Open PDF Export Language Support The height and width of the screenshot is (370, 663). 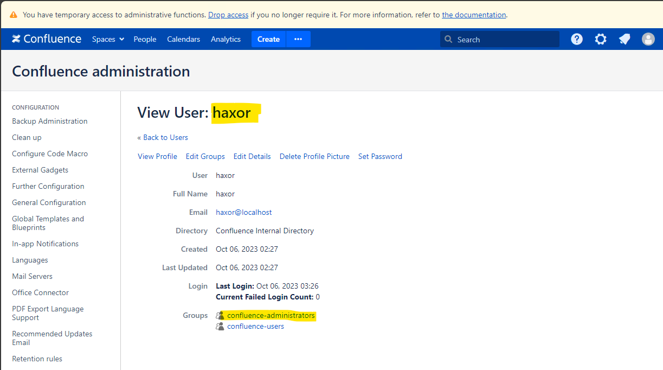coord(48,313)
